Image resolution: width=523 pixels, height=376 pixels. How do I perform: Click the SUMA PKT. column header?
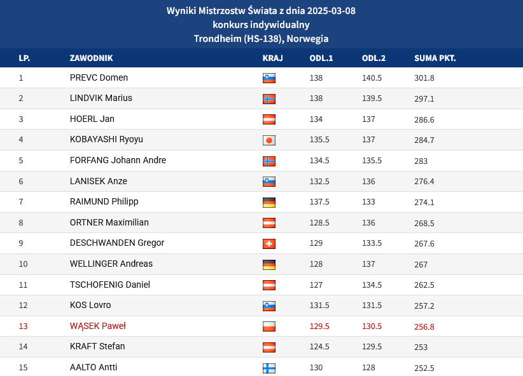coord(435,58)
